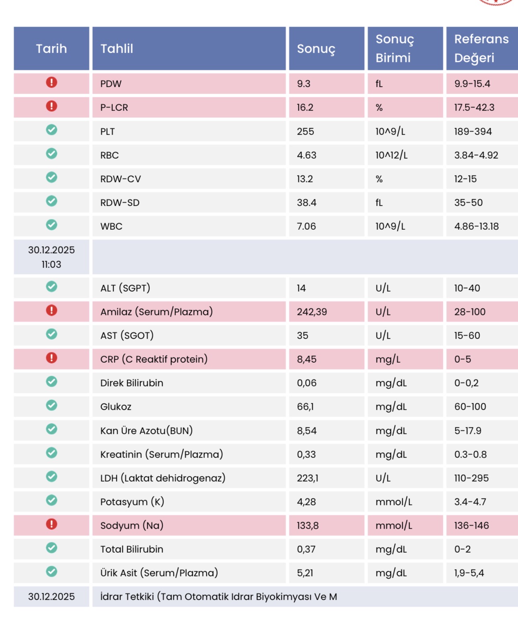The image size is (518, 629).
Task: Click the CRP (C Reaktif protein) test name
Action: [x=154, y=359]
